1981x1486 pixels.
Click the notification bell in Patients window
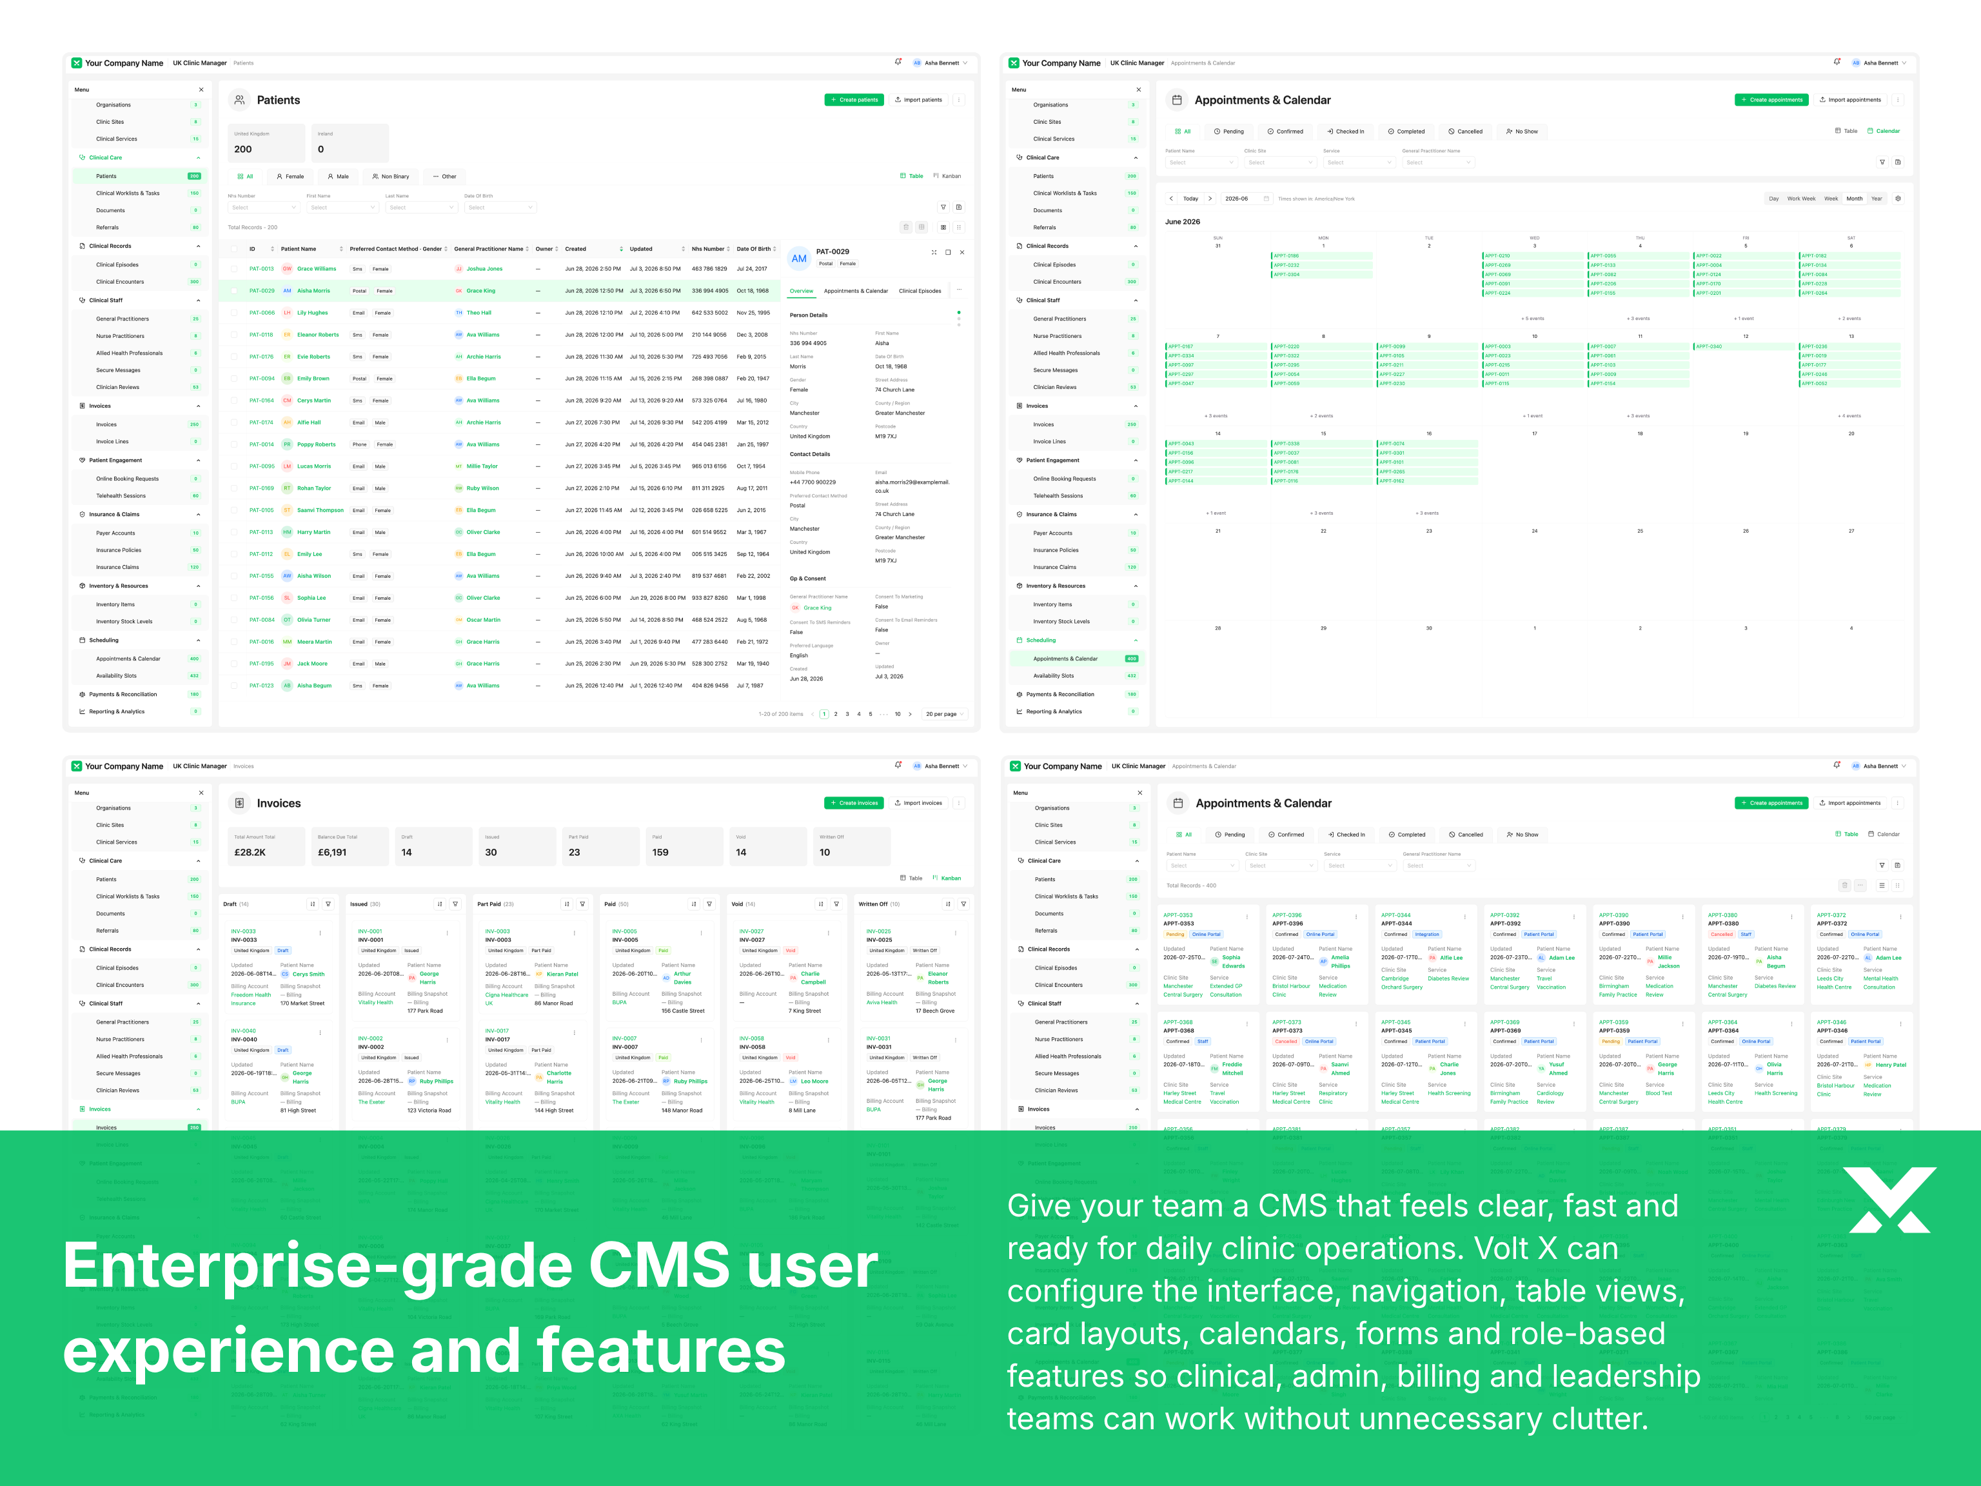[x=898, y=63]
